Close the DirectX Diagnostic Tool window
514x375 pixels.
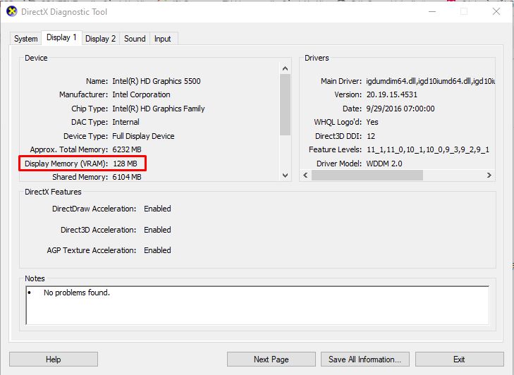(496, 11)
